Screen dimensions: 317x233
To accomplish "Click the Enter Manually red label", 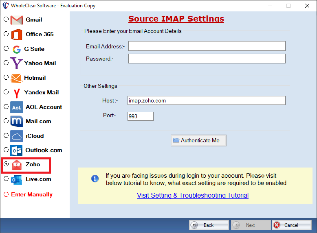I will pyautogui.click(x=32, y=194).
